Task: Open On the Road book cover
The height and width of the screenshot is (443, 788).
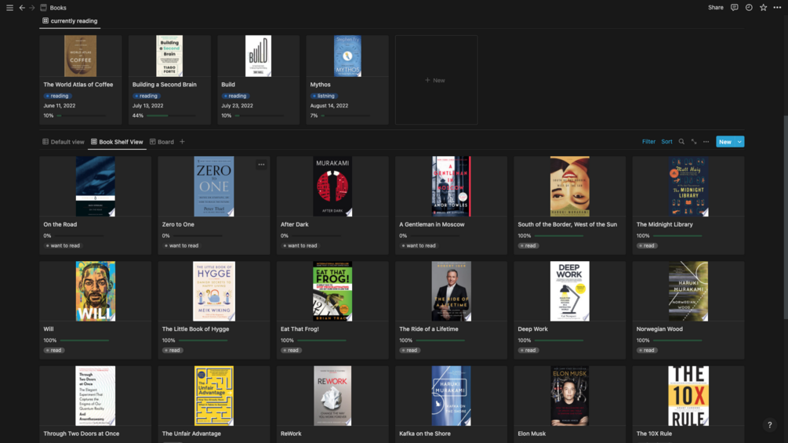Action: coord(96,187)
